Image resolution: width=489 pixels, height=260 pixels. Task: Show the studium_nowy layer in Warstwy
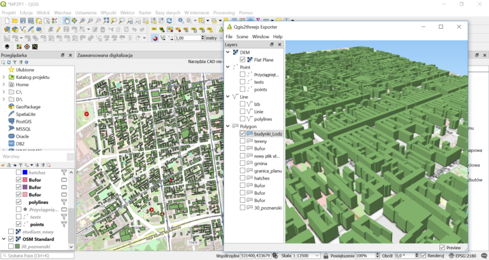11,231
